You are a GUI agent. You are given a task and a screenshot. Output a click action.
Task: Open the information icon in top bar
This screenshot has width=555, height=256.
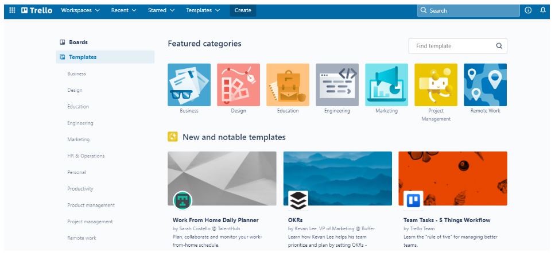point(528,10)
